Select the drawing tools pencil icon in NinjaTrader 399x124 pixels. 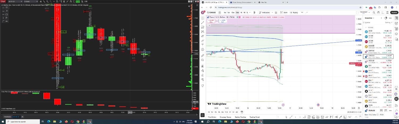tap(44, 1)
